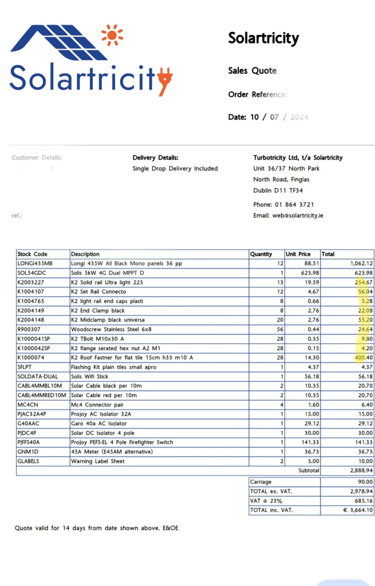375x586 pixels.
Task: Click the address line 'Dublin D11 TF34'
Action: tap(278, 191)
